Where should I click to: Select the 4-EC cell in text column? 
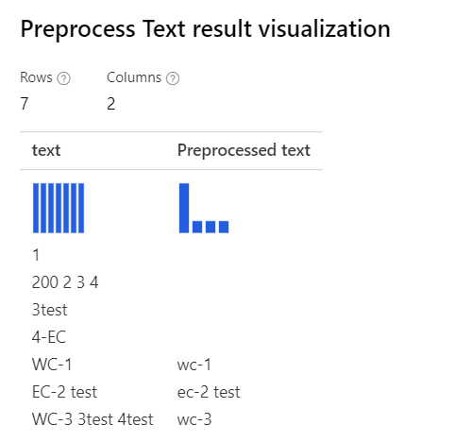pos(49,337)
